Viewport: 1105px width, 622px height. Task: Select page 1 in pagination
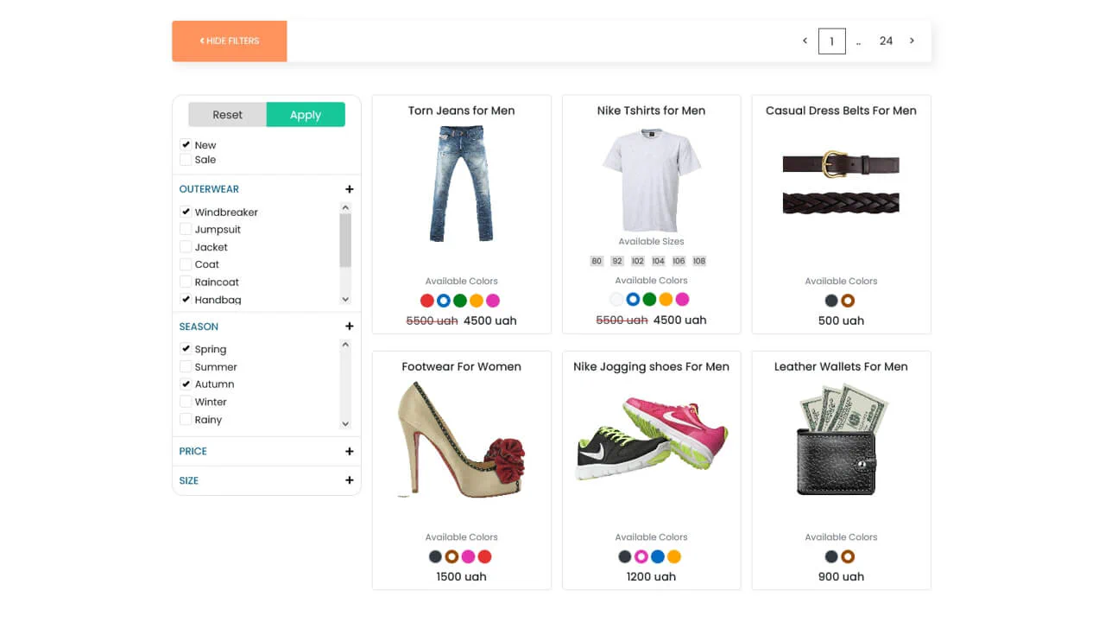832,41
